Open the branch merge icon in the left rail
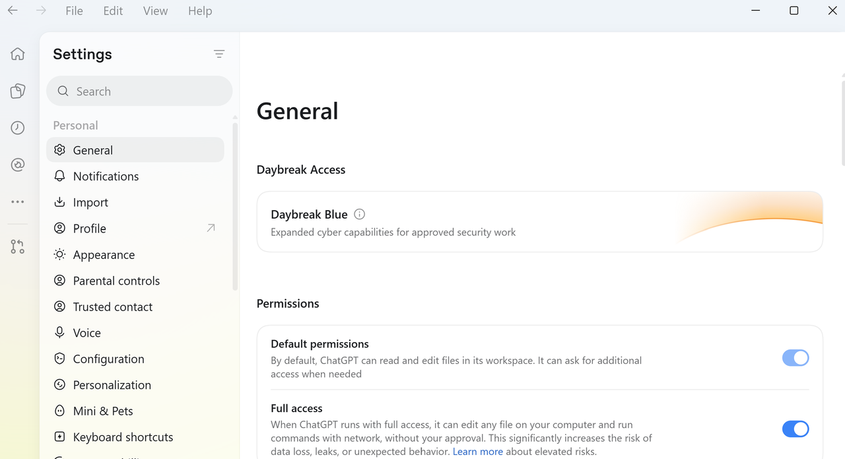The width and height of the screenshot is (845, 459). point(18,247)
